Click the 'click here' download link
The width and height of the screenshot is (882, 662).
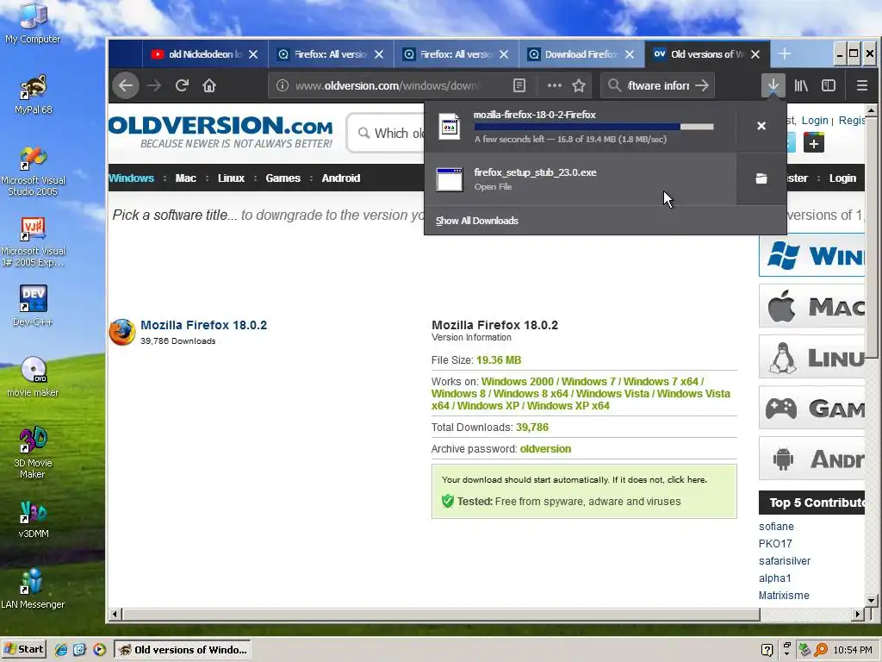point(686,479)
